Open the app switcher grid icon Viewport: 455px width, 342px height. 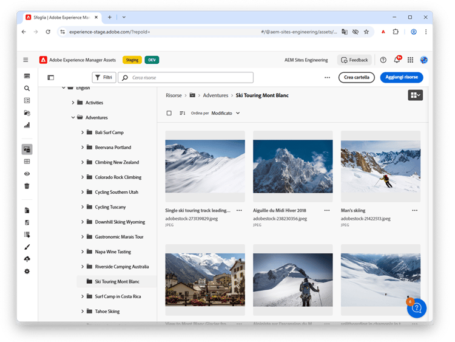pyautogui.click(x=410, y=60)
